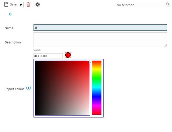Viewport: 172px width, 132px height.
Task: Pick magenta on the hue strip
Action: pos(97,106)
